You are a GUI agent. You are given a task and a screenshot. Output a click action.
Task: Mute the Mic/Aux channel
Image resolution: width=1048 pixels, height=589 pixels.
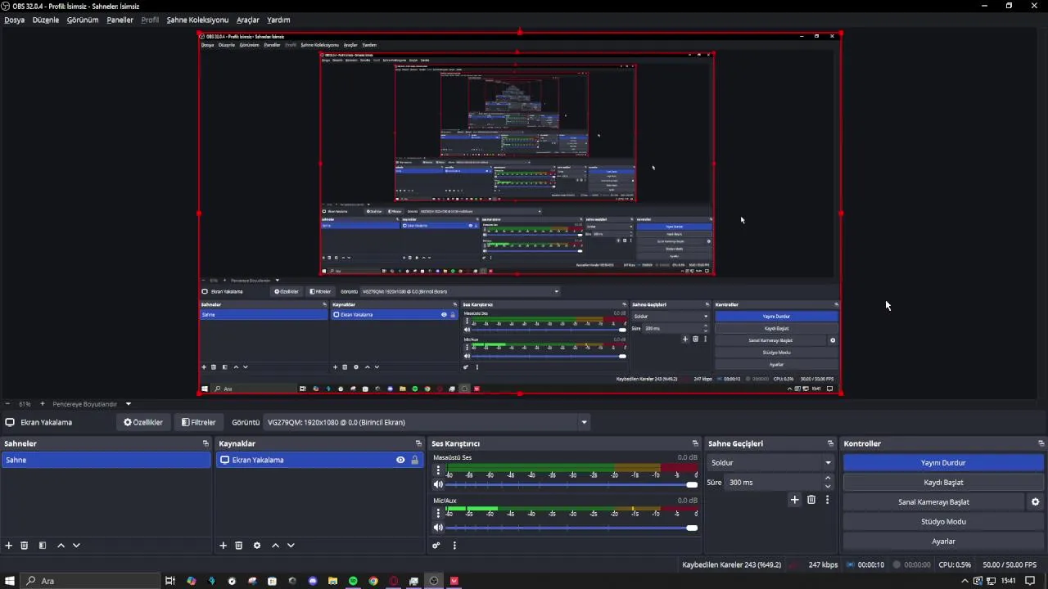coord(438,528)
